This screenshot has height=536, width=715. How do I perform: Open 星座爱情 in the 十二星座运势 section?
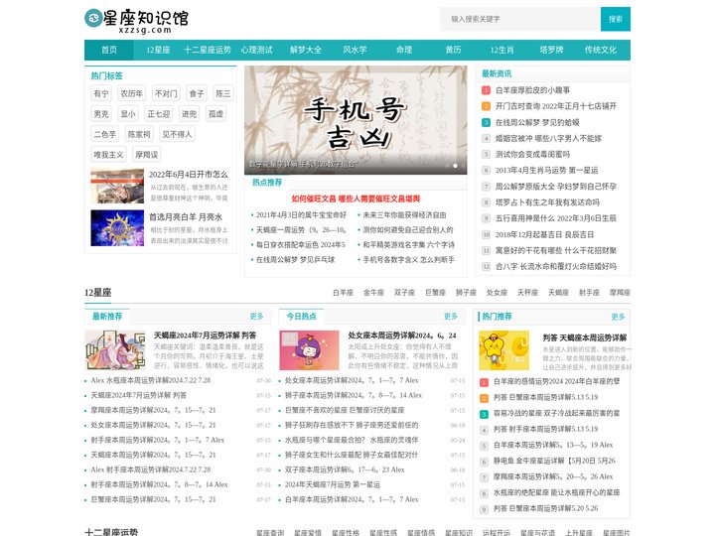click(x=308, y=533)
